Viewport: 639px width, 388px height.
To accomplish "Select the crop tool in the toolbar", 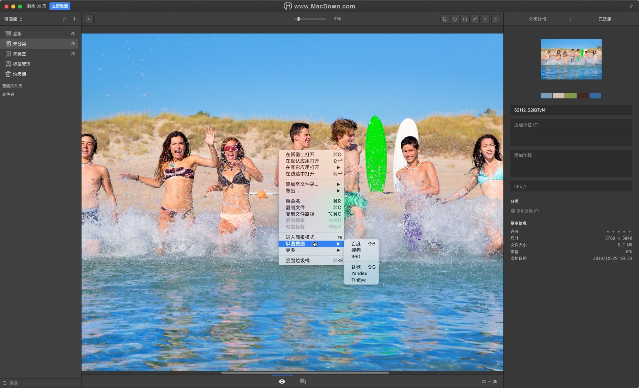I will point(445,19).
